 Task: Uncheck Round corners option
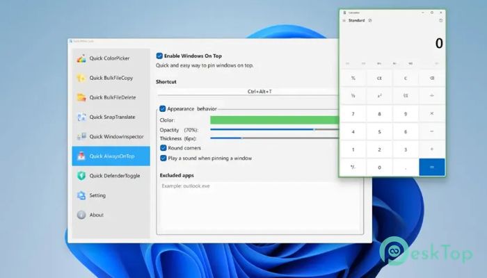coord(163,148)
